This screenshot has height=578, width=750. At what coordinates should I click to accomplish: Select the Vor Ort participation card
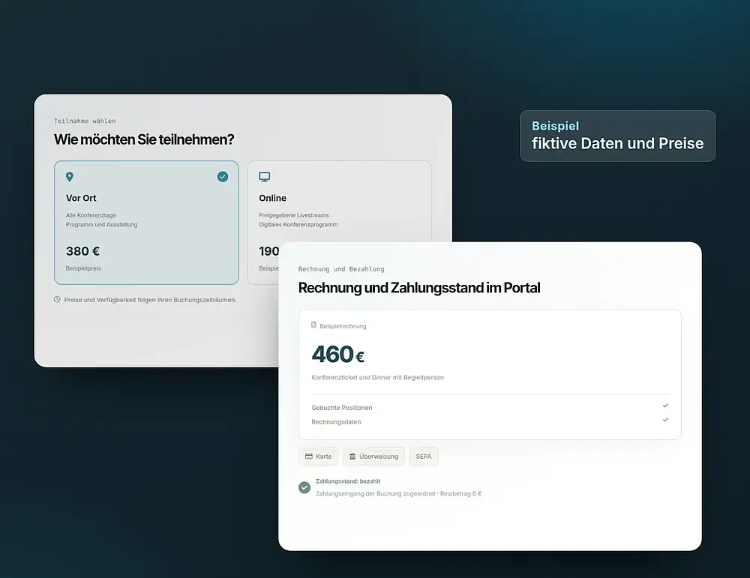146,223
